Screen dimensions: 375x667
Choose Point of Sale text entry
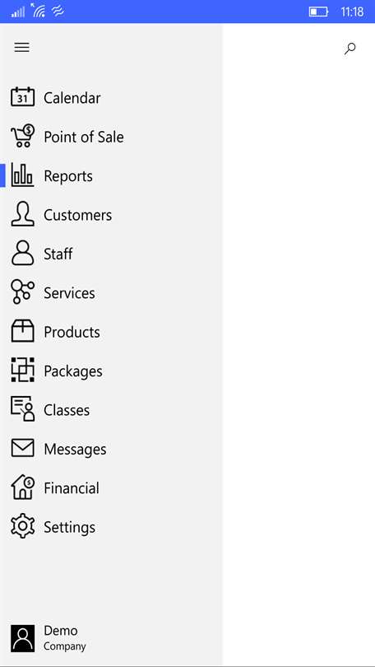[84, 137]
